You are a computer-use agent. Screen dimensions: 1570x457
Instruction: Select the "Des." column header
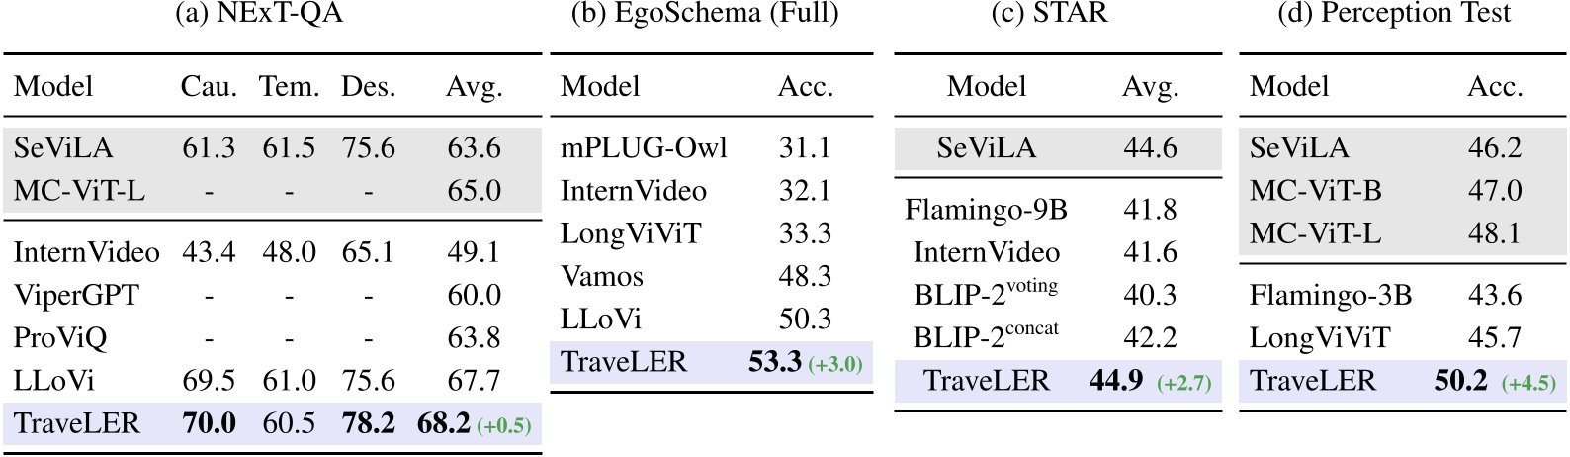[x=368, y=87]
